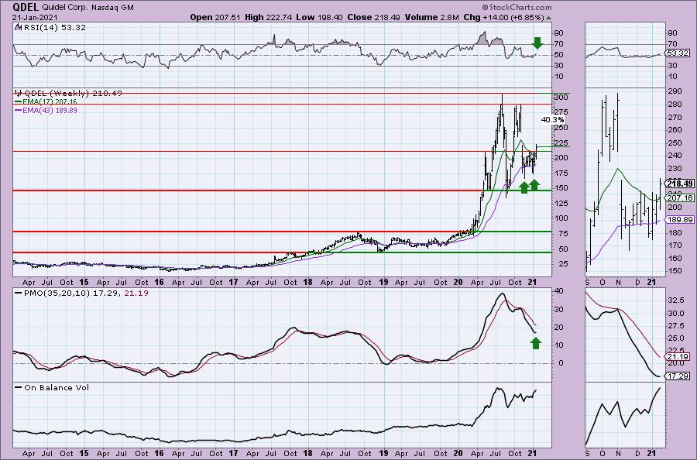Click the EMA(43) 189.89 legend entry
The image size is (697, 460).
[x=50, y=110]
